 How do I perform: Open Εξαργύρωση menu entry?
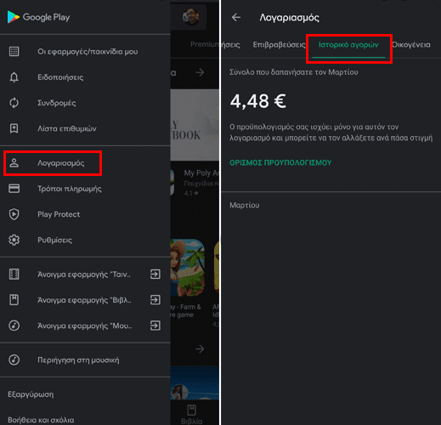click(31, 394)
